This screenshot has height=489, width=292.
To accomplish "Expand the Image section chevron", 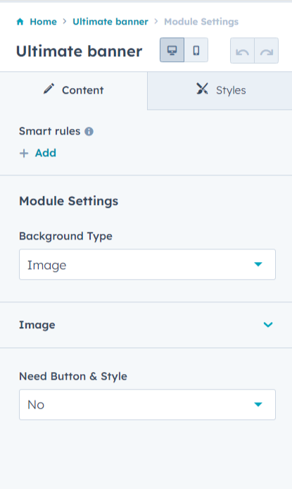I will click(x=268, y=325).
